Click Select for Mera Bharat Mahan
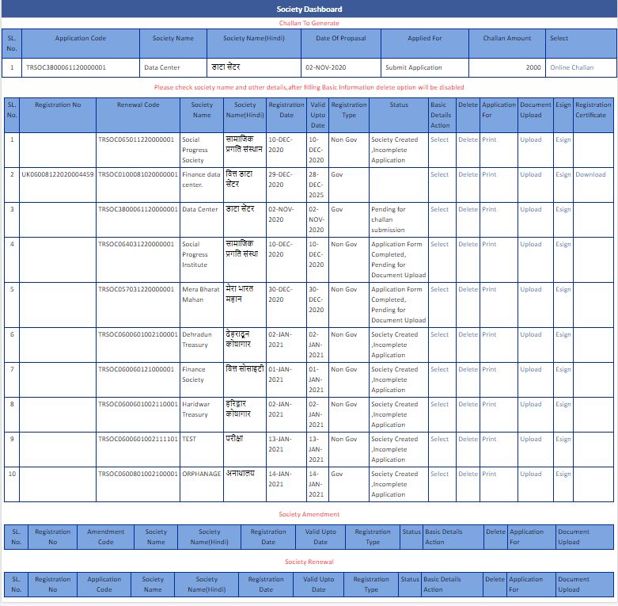 click(439, 289)
